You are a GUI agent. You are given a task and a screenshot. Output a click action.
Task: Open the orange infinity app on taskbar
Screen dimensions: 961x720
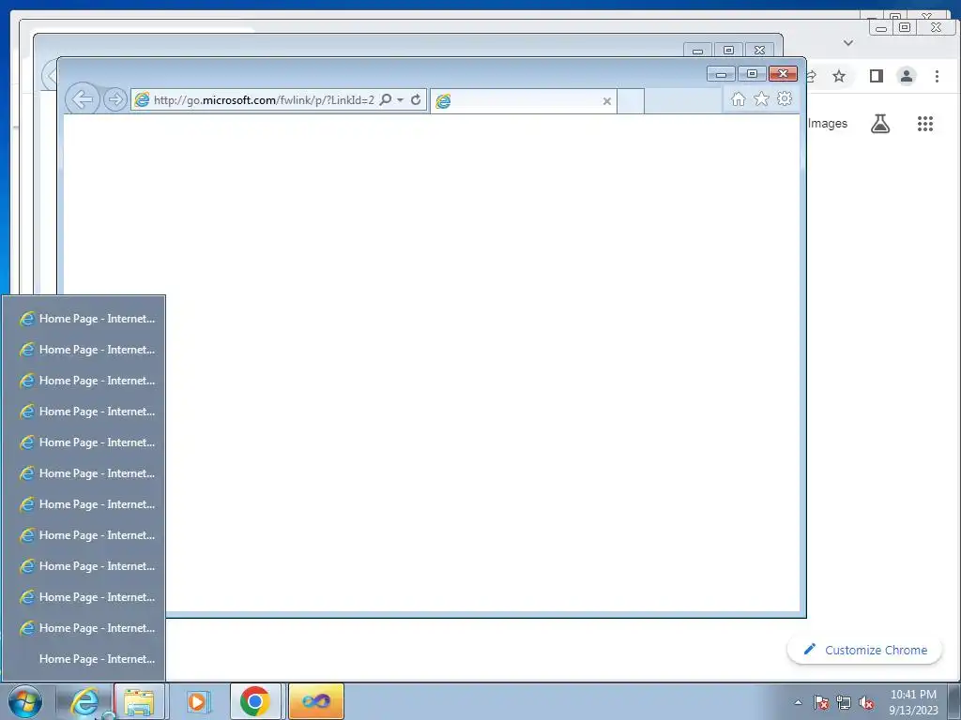point(315,701)
